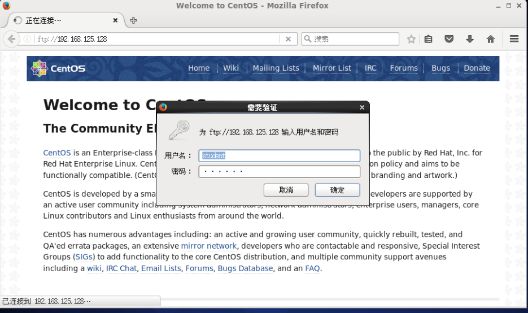
Task: Click the Firefox icon in window title bar
Action: (x=6, y=6)
